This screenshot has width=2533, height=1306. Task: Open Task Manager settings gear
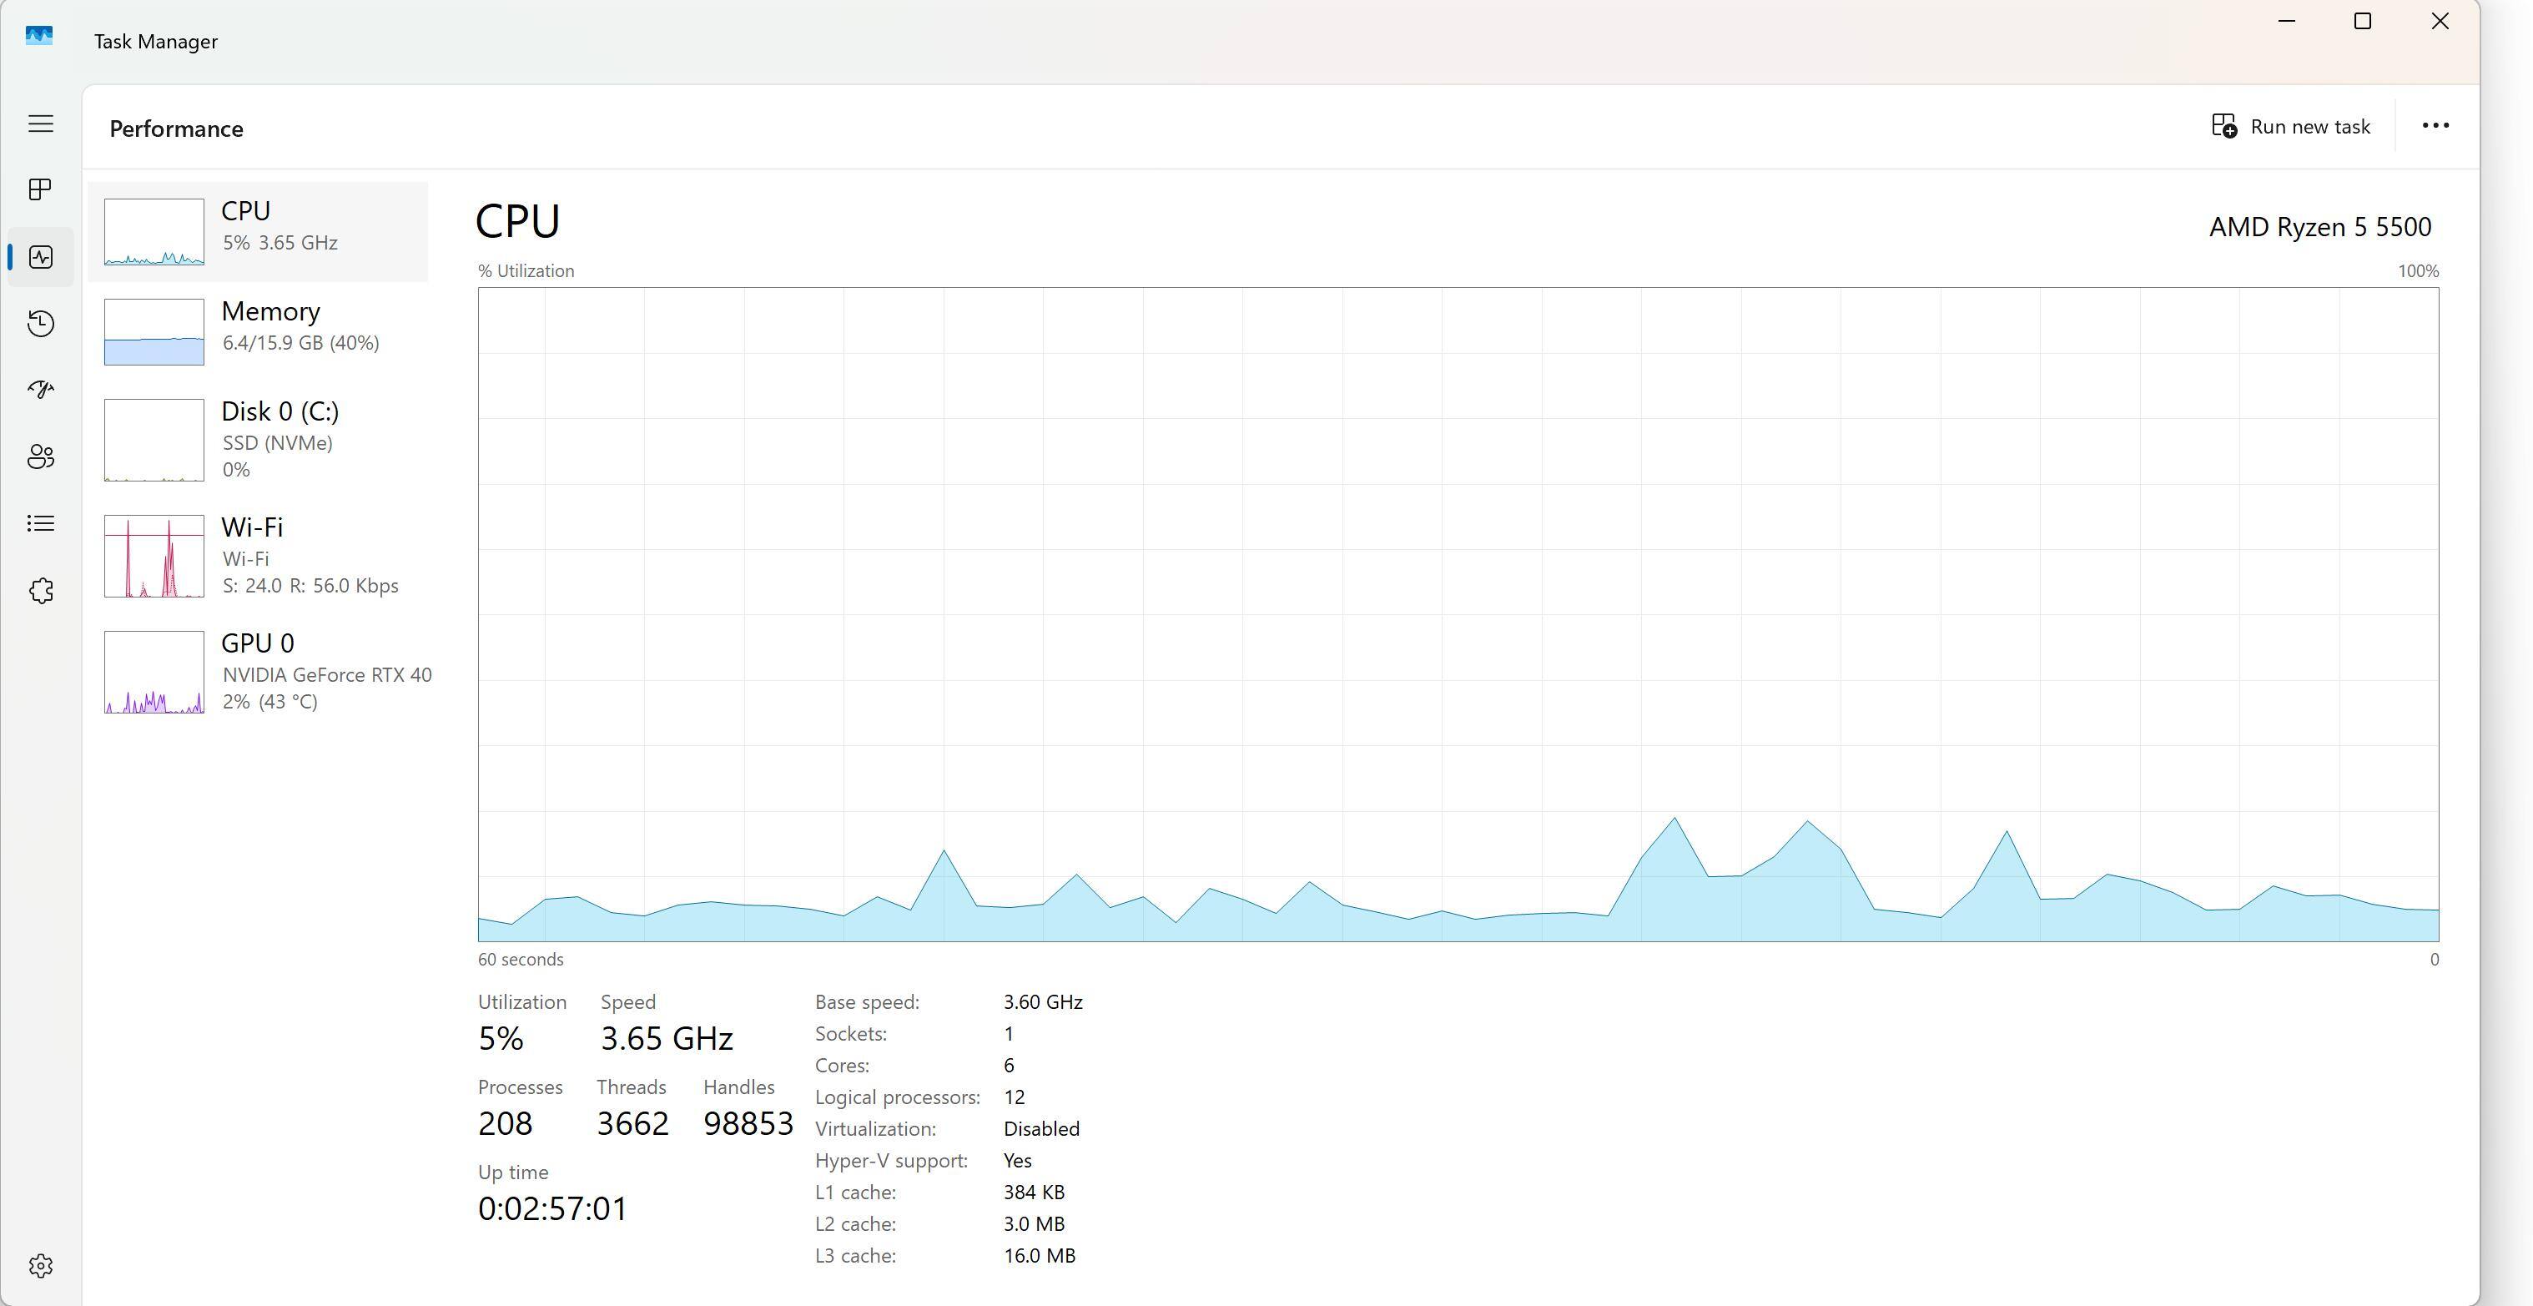(40, 1266)
